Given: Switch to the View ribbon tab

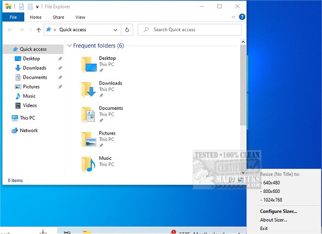Looking at the screenshot, I should click(80, 17).
